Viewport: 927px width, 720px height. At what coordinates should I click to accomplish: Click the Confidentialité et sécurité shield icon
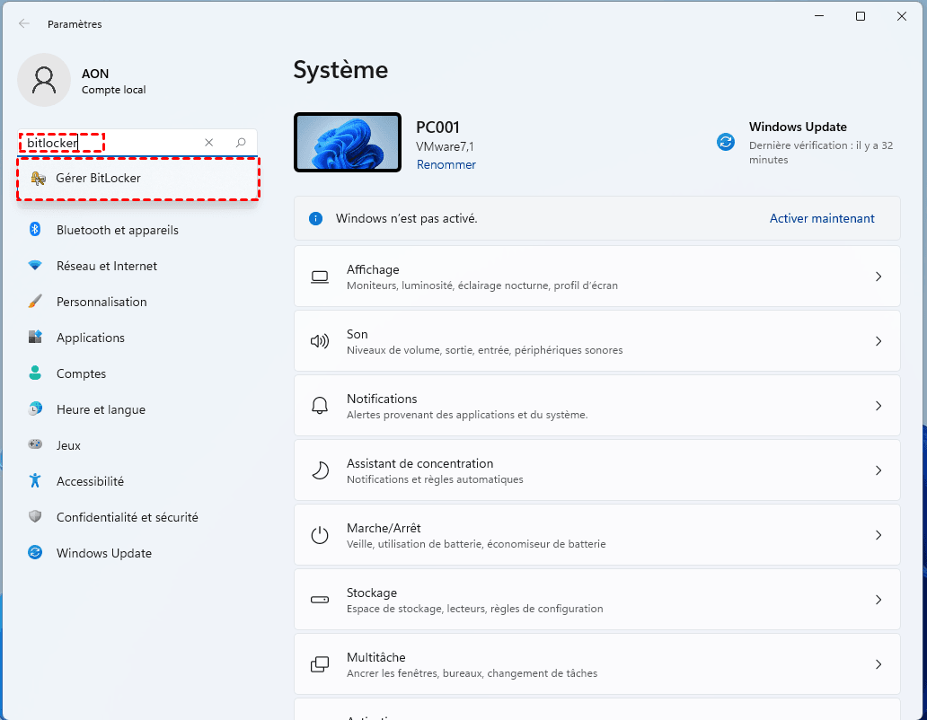[x=35, y=517]
